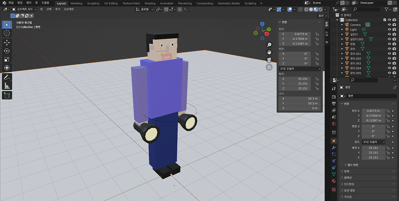Open the Output properties tab
Image resolution: width=399 pixels, height=201 pixels.
[x=334, y=104]
